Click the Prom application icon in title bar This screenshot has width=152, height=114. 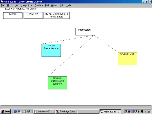click(2, 2)
